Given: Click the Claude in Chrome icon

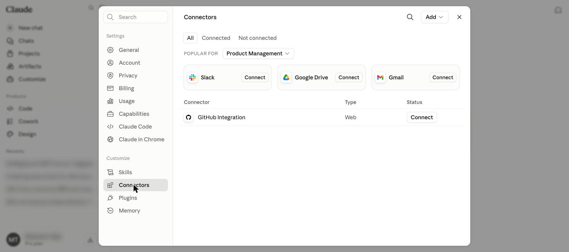Looking at the screenshot, I should [x=110, y=139].
